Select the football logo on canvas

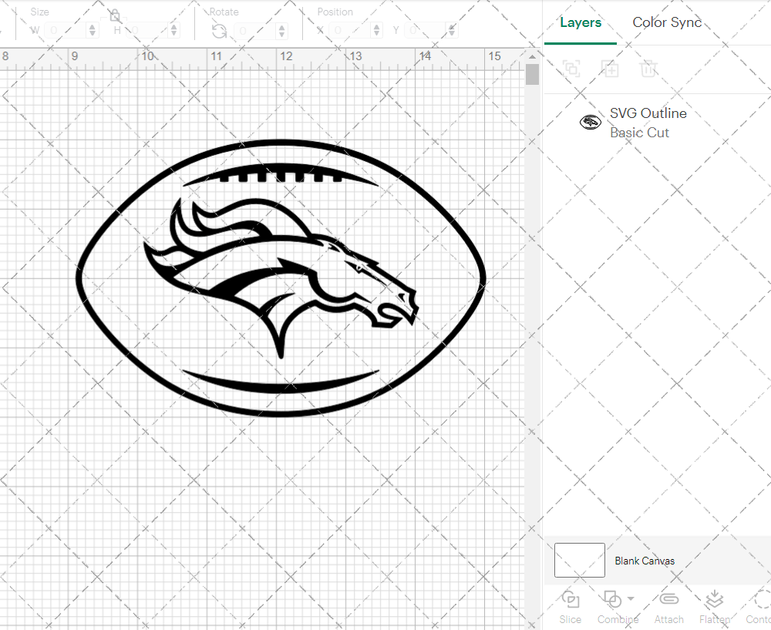click(281, 278)
